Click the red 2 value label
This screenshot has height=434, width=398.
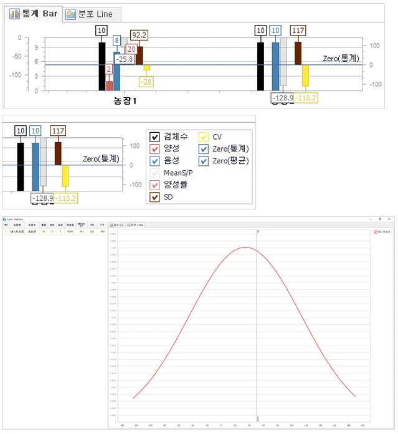click(x=108, y=69)
